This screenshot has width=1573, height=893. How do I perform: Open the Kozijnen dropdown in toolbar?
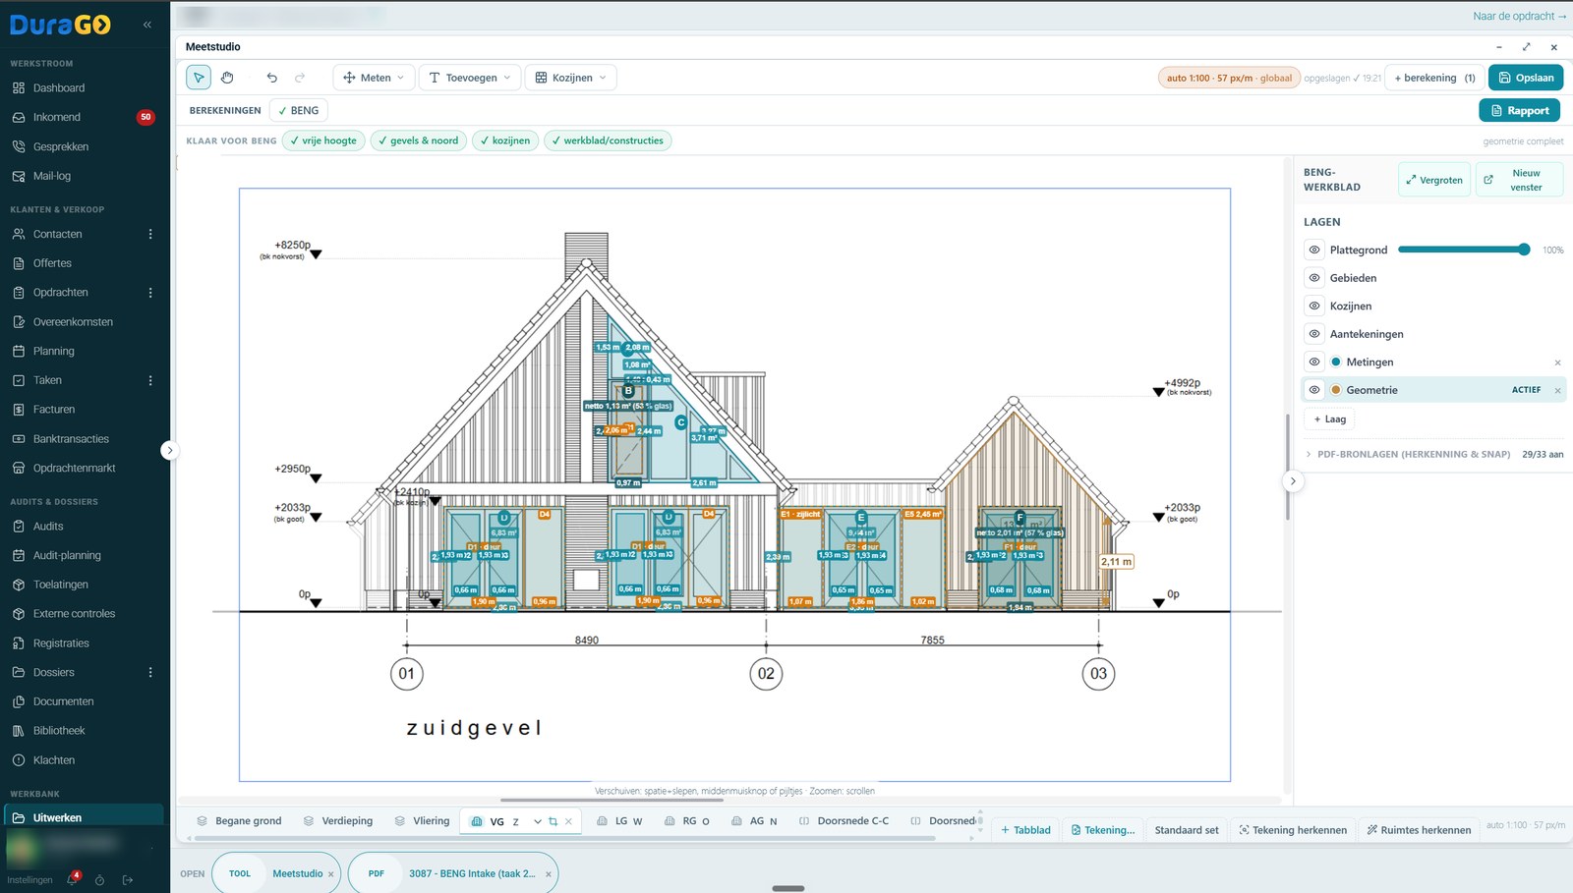[571, 78]
